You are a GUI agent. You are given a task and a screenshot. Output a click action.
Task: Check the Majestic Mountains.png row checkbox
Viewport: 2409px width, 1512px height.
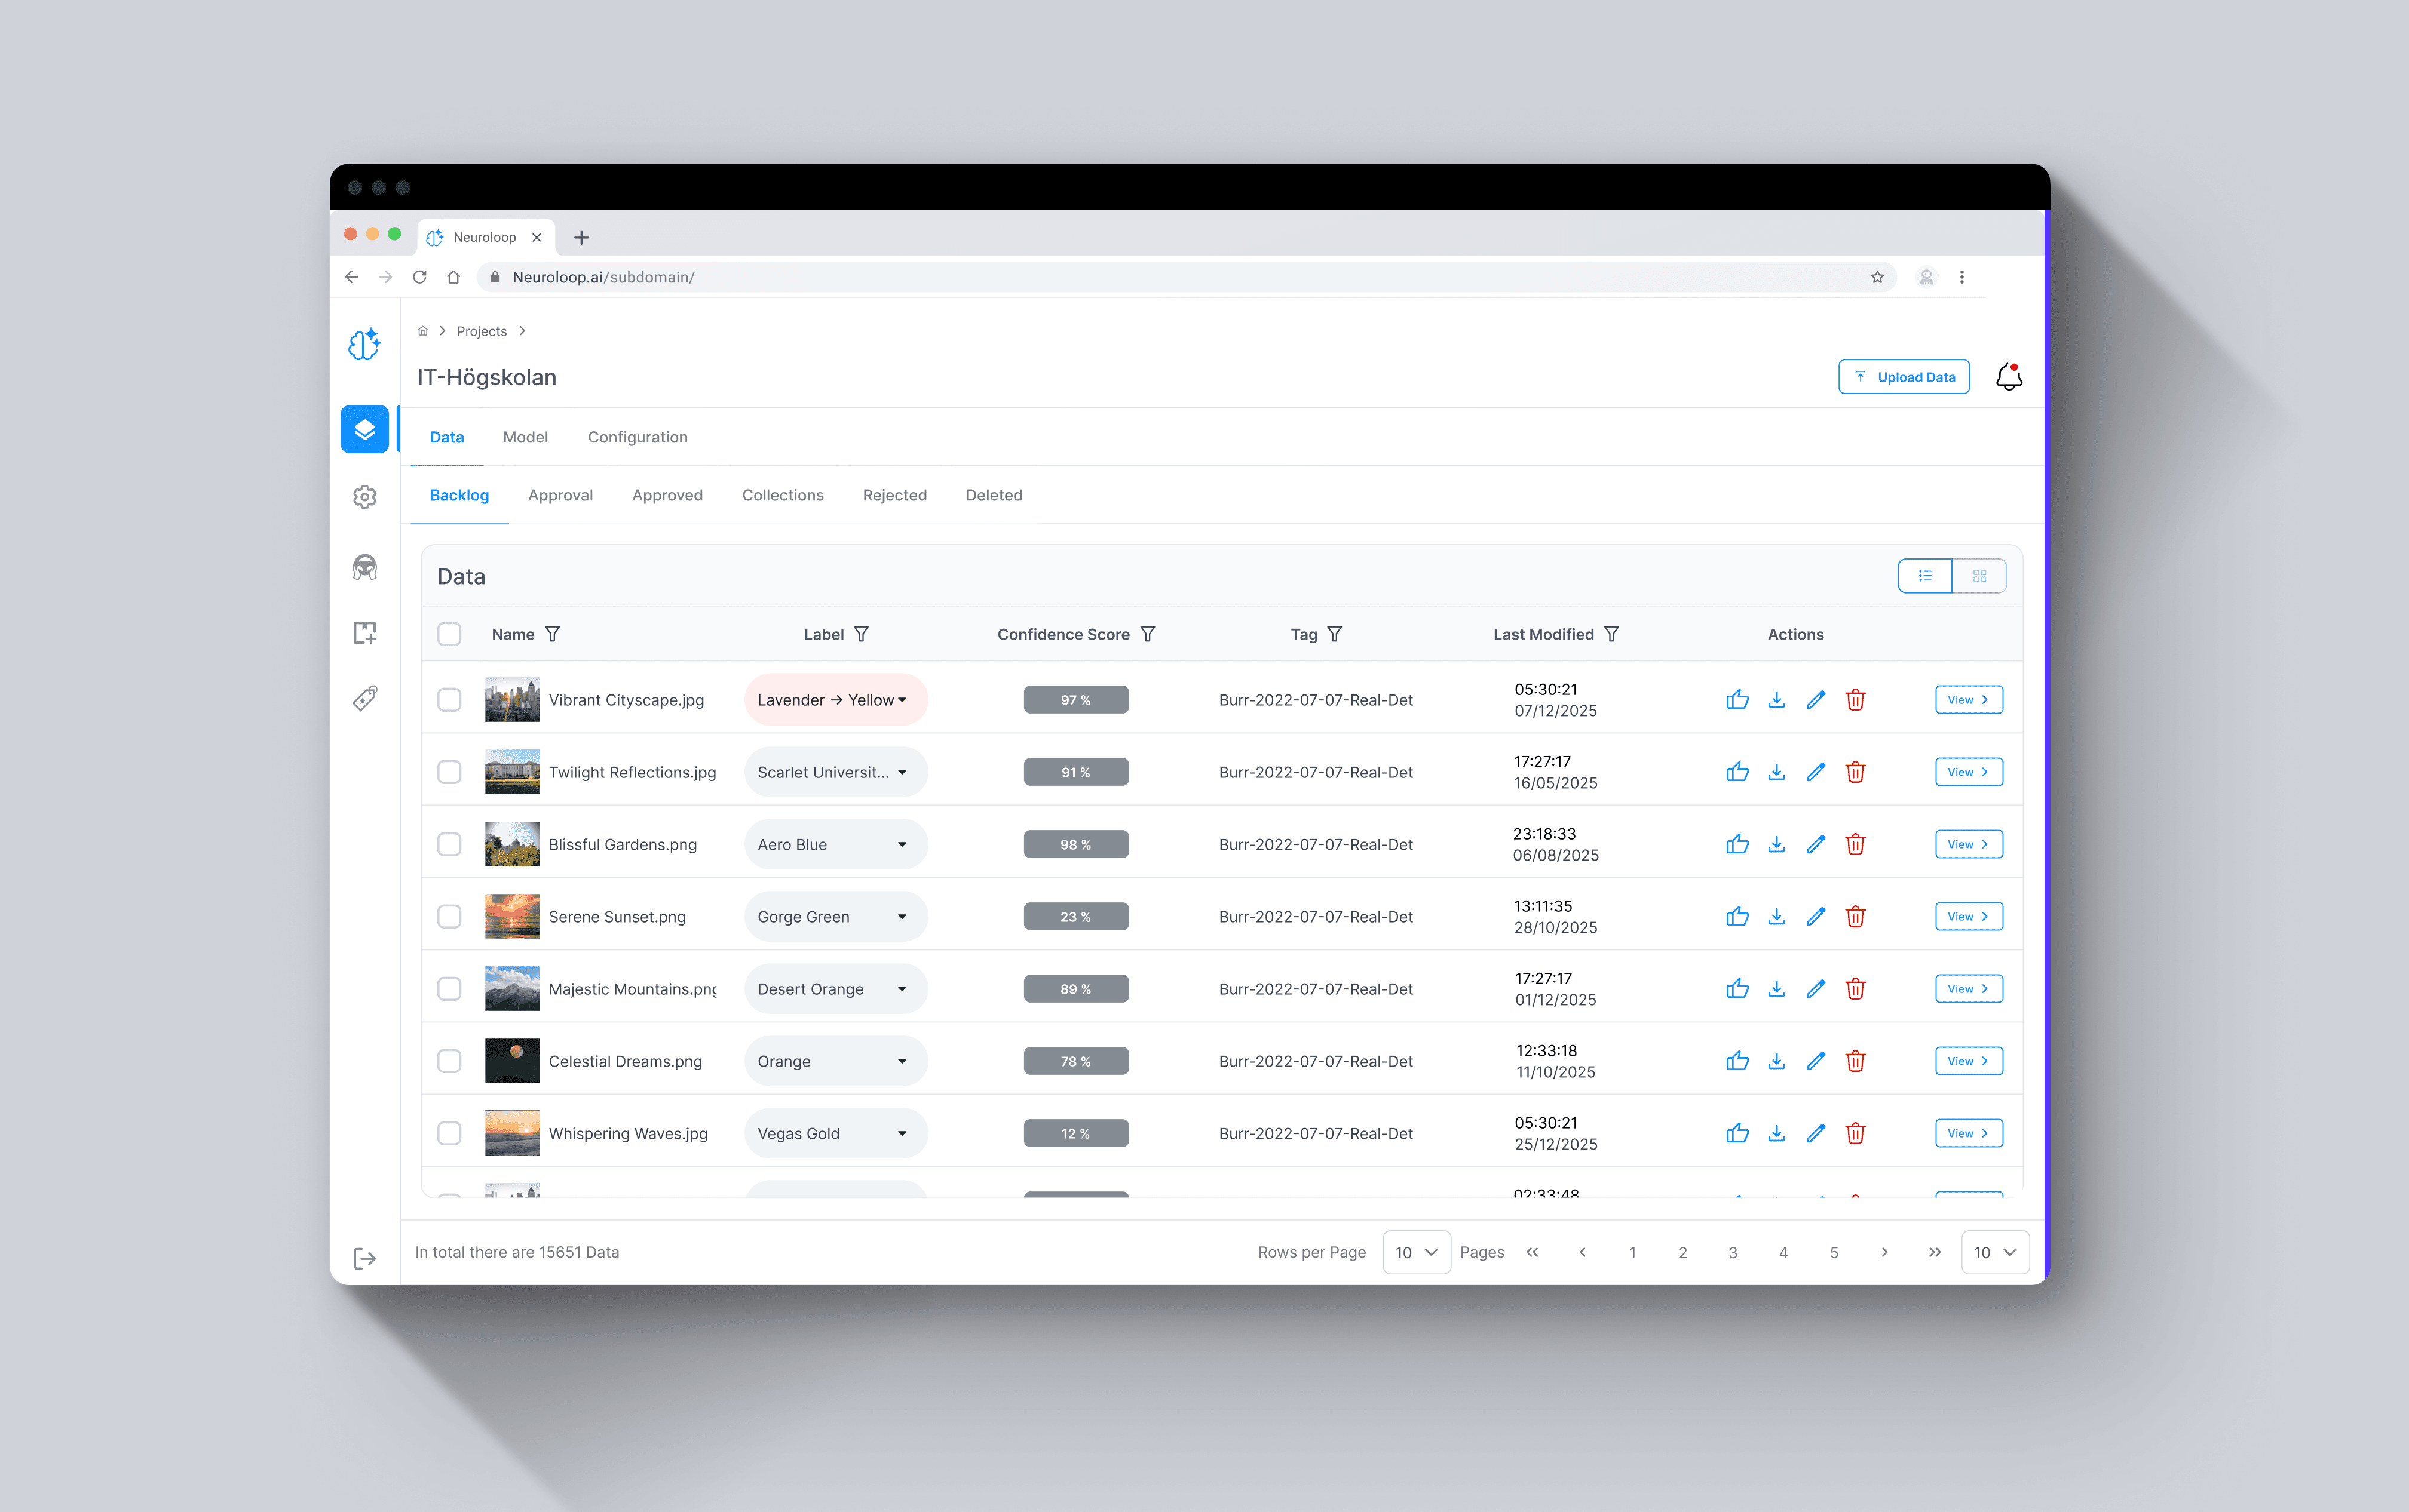[449, 989]
